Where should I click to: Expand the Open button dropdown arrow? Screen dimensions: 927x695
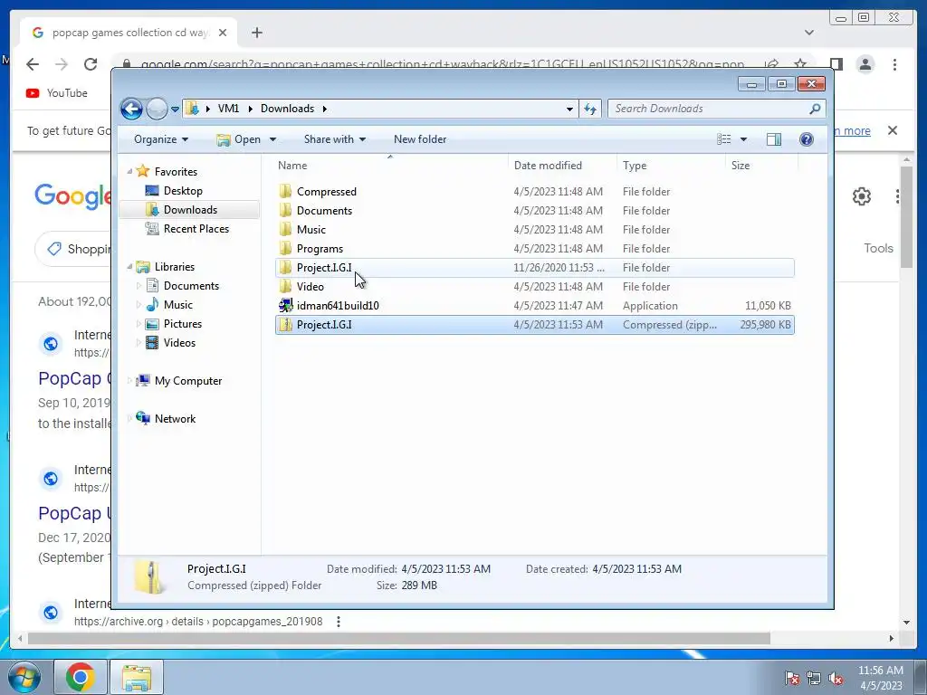(272, 139)
